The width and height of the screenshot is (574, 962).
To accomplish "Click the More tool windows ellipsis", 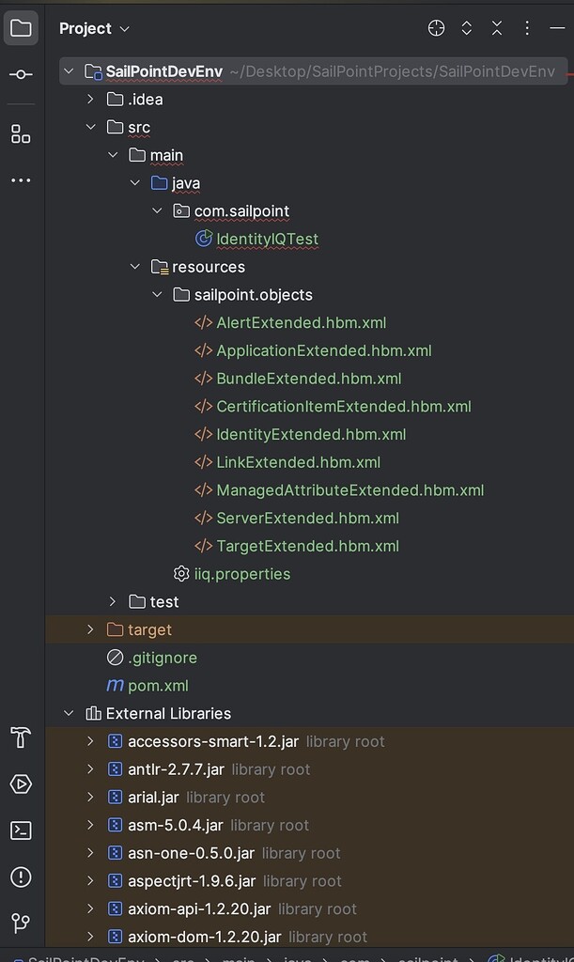I will click(x=21, y=180).
